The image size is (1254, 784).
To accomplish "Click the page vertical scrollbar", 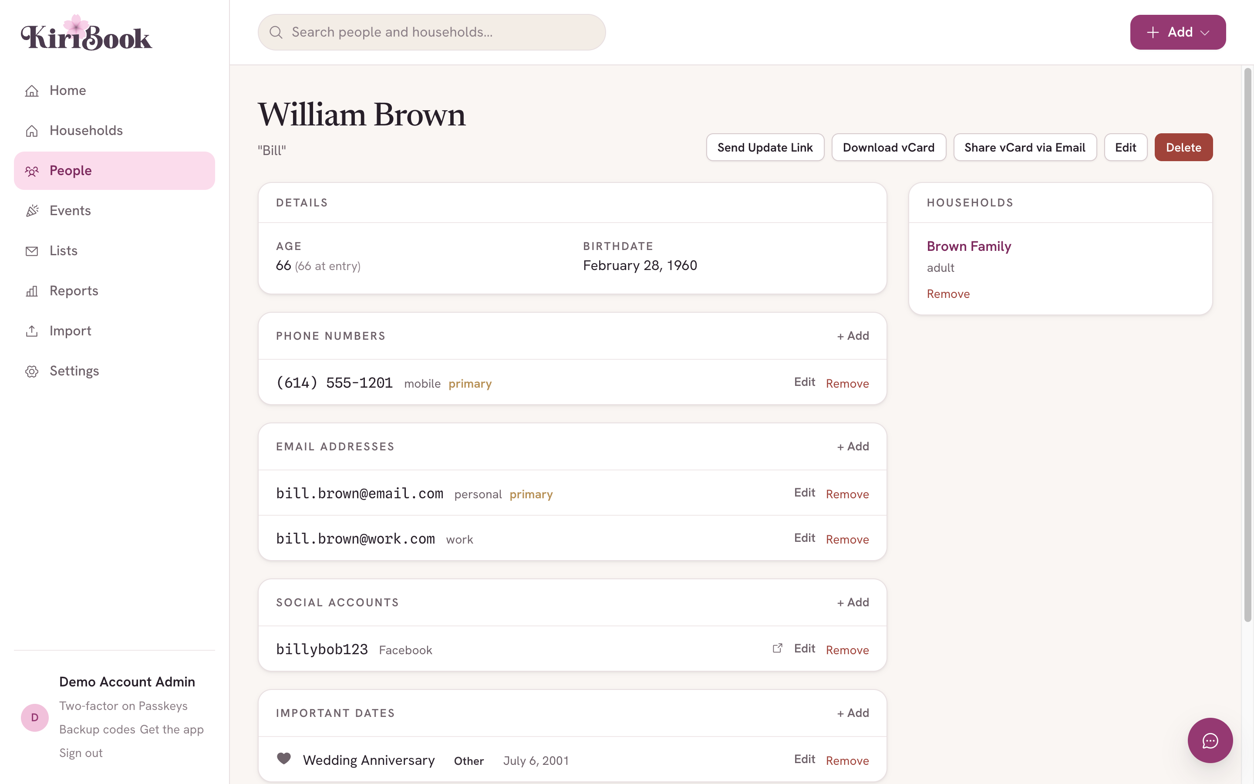I will click(x=1247, y=345).
